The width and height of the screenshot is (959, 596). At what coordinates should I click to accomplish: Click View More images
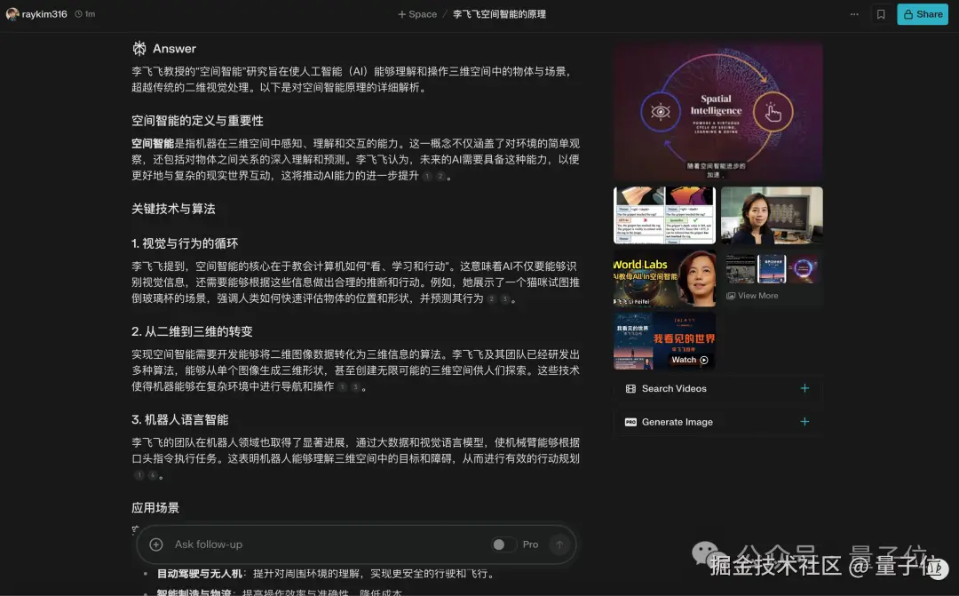pos(772,278)
